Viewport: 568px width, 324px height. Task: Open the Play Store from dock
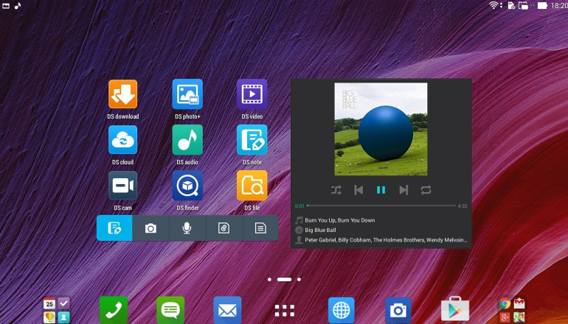click(454, 310)
